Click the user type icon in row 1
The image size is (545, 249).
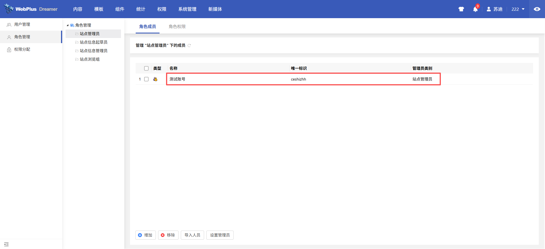tap(155, 79)
